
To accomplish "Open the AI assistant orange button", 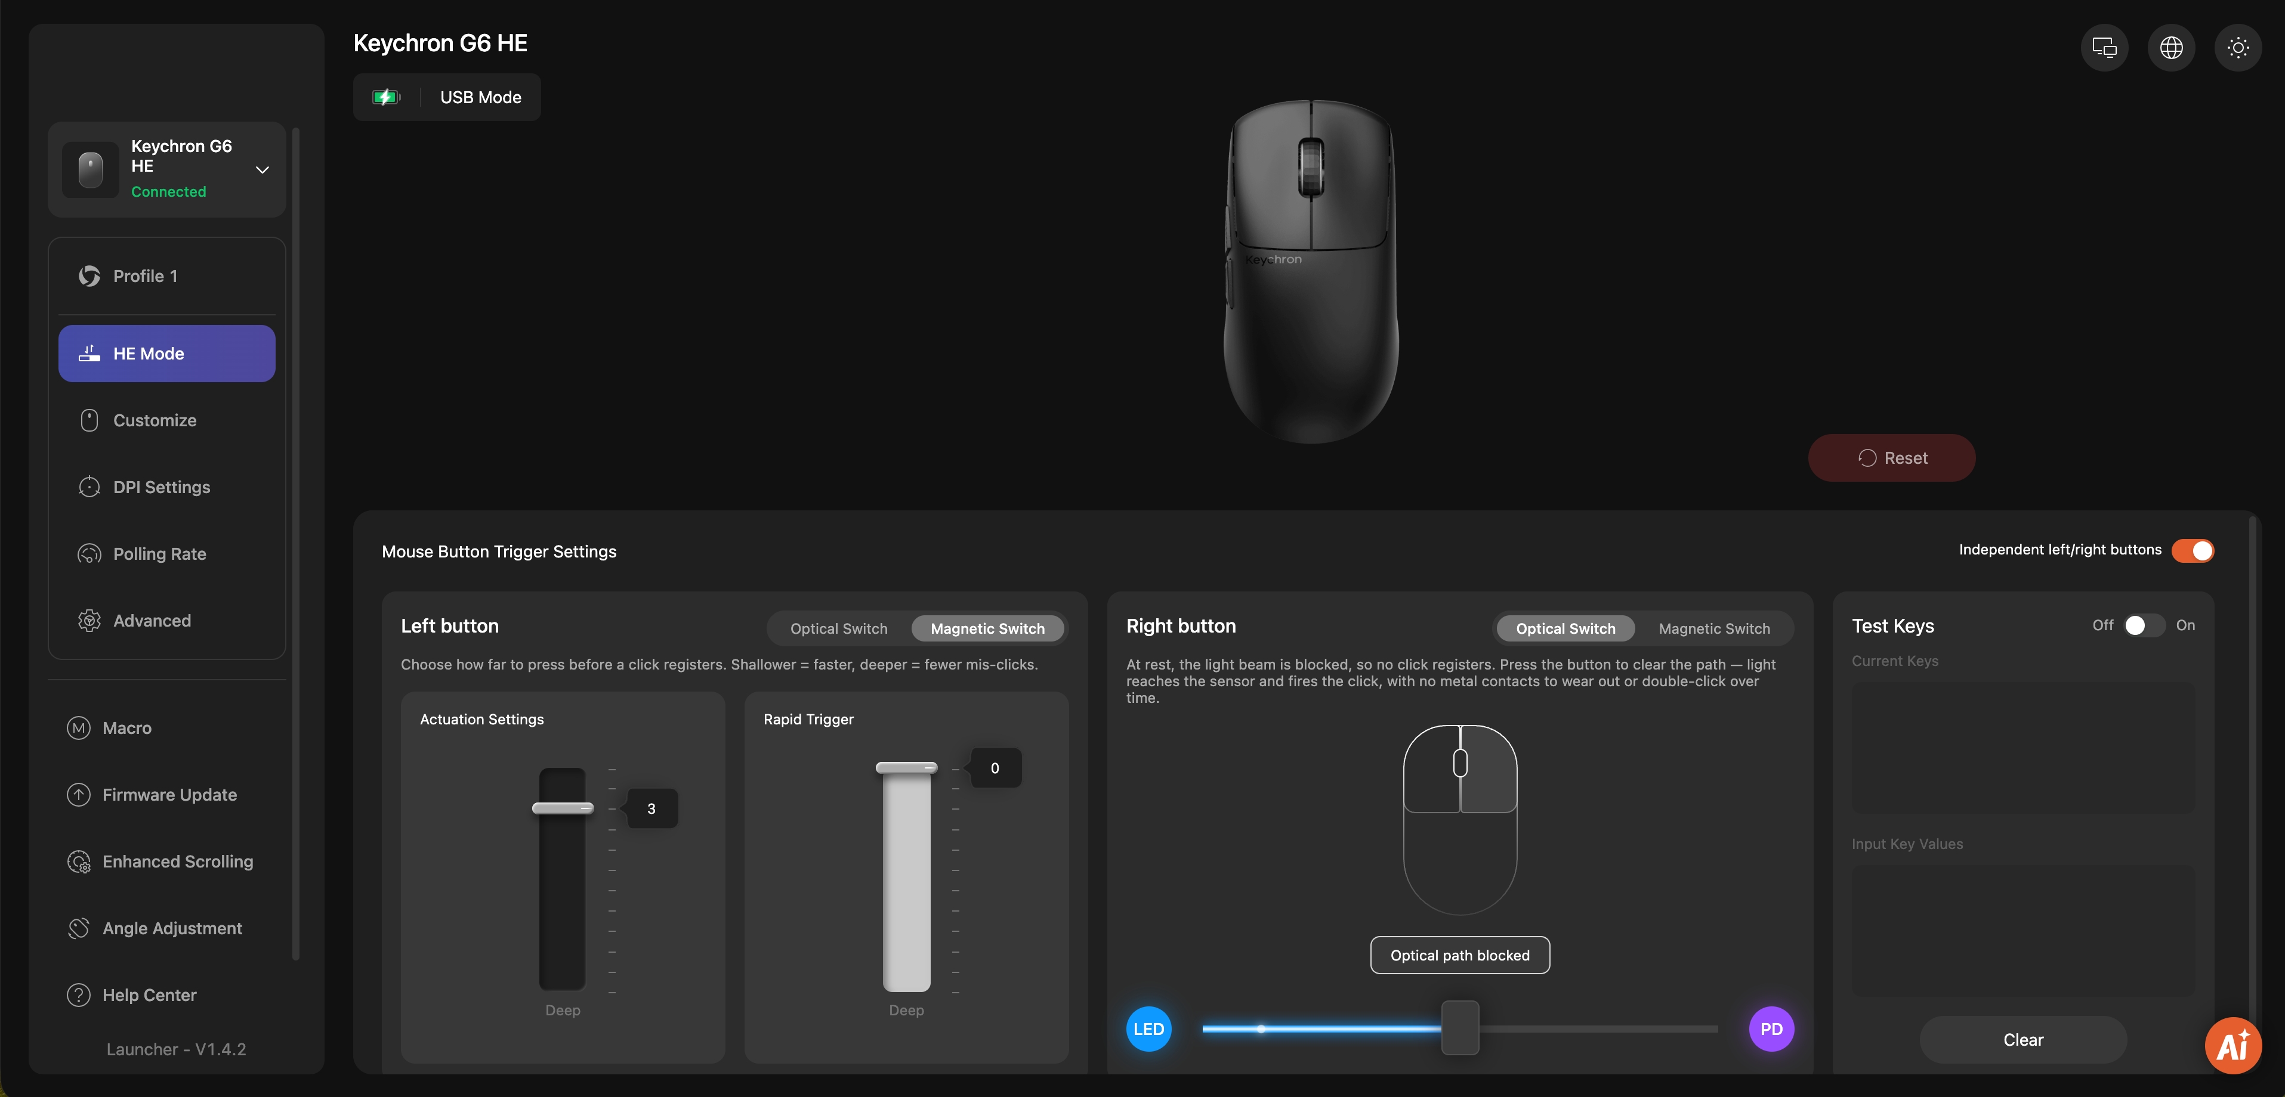I will pos(2232,1046).
